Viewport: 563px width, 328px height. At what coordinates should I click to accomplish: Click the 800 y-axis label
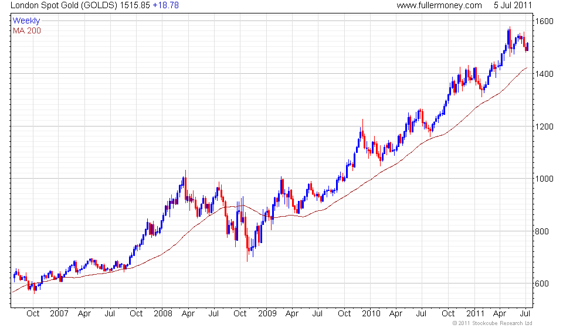point(542,231)
